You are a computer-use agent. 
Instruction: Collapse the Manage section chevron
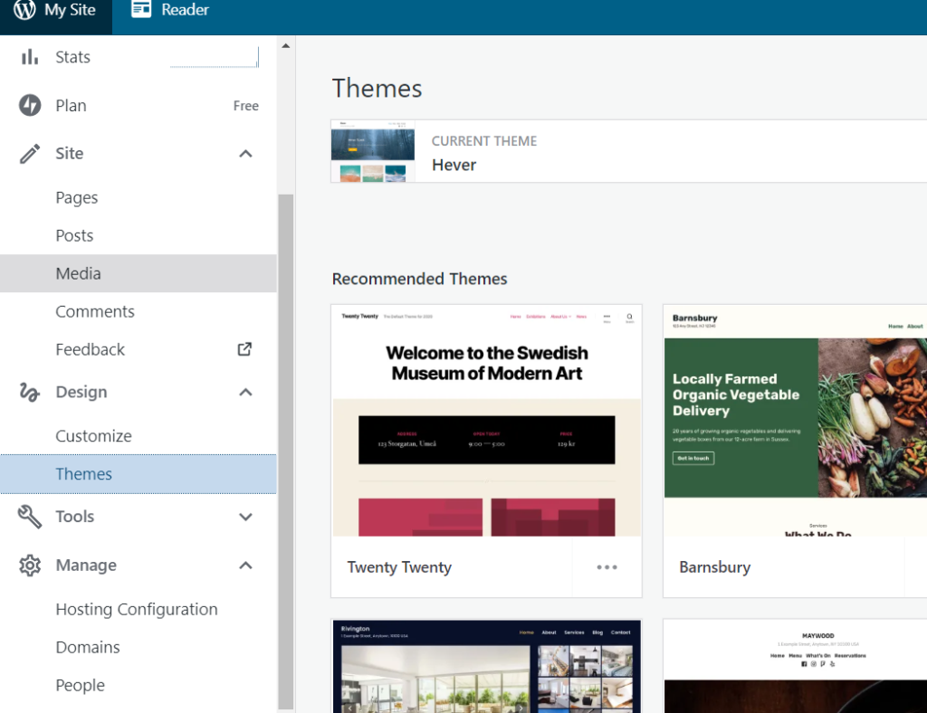(x=245, y=566)
